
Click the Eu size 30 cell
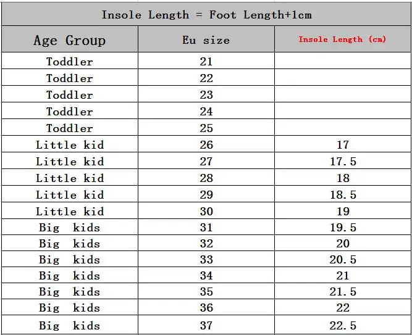point(206,210)
